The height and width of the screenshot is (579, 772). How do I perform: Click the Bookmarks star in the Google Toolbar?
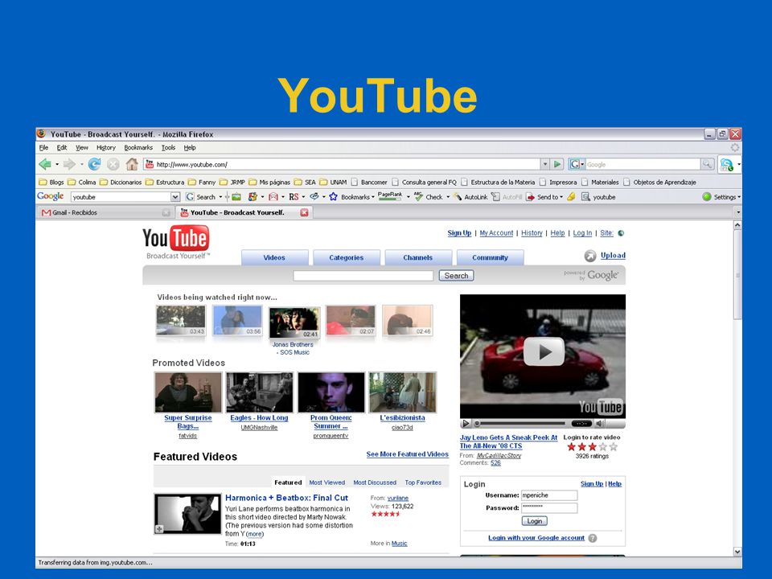coord(333,197)
